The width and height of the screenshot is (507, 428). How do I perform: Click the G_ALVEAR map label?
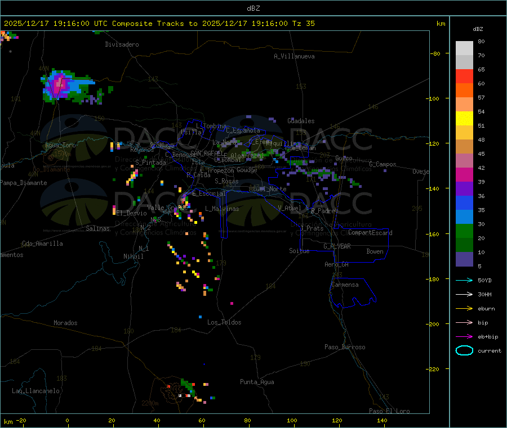pyautogui.click(x=337, y=246)
